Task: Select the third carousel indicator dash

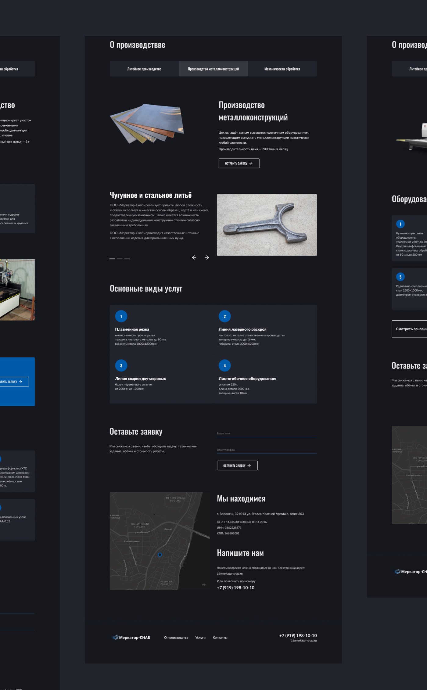Action: [127, 259]
